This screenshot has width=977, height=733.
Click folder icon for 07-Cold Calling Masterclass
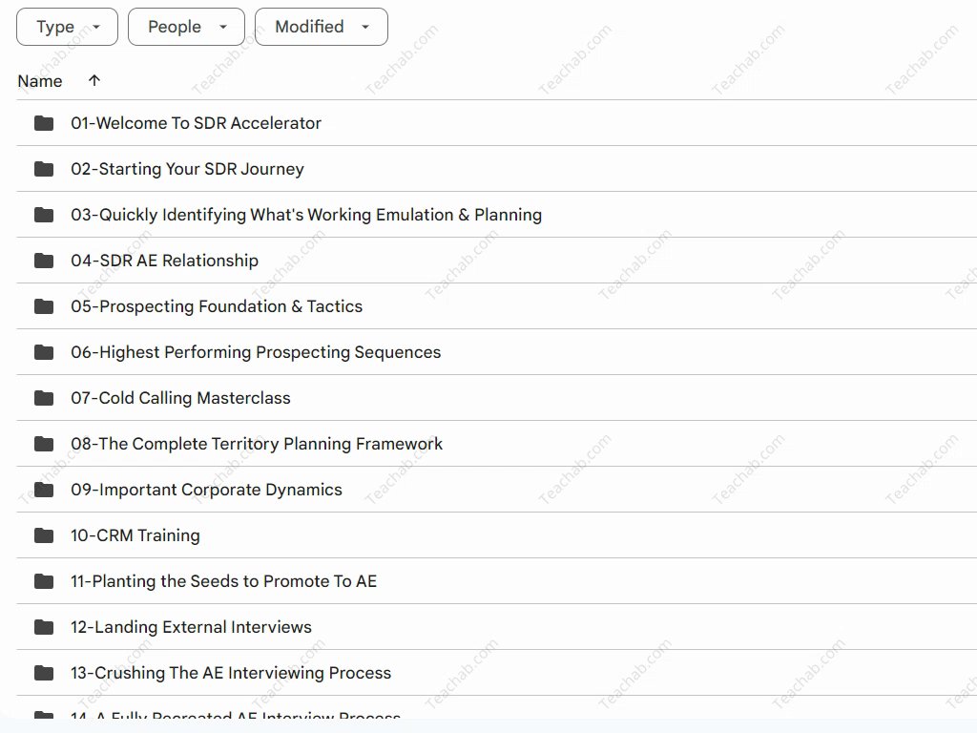click(44, 398)
